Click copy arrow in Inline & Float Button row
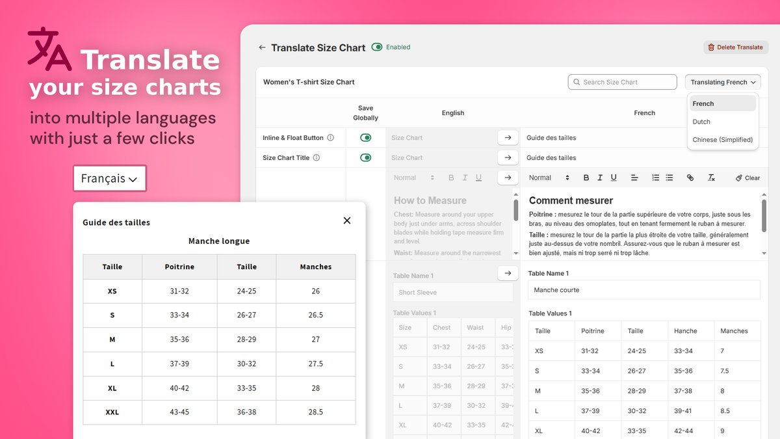 tap(508, 138)
